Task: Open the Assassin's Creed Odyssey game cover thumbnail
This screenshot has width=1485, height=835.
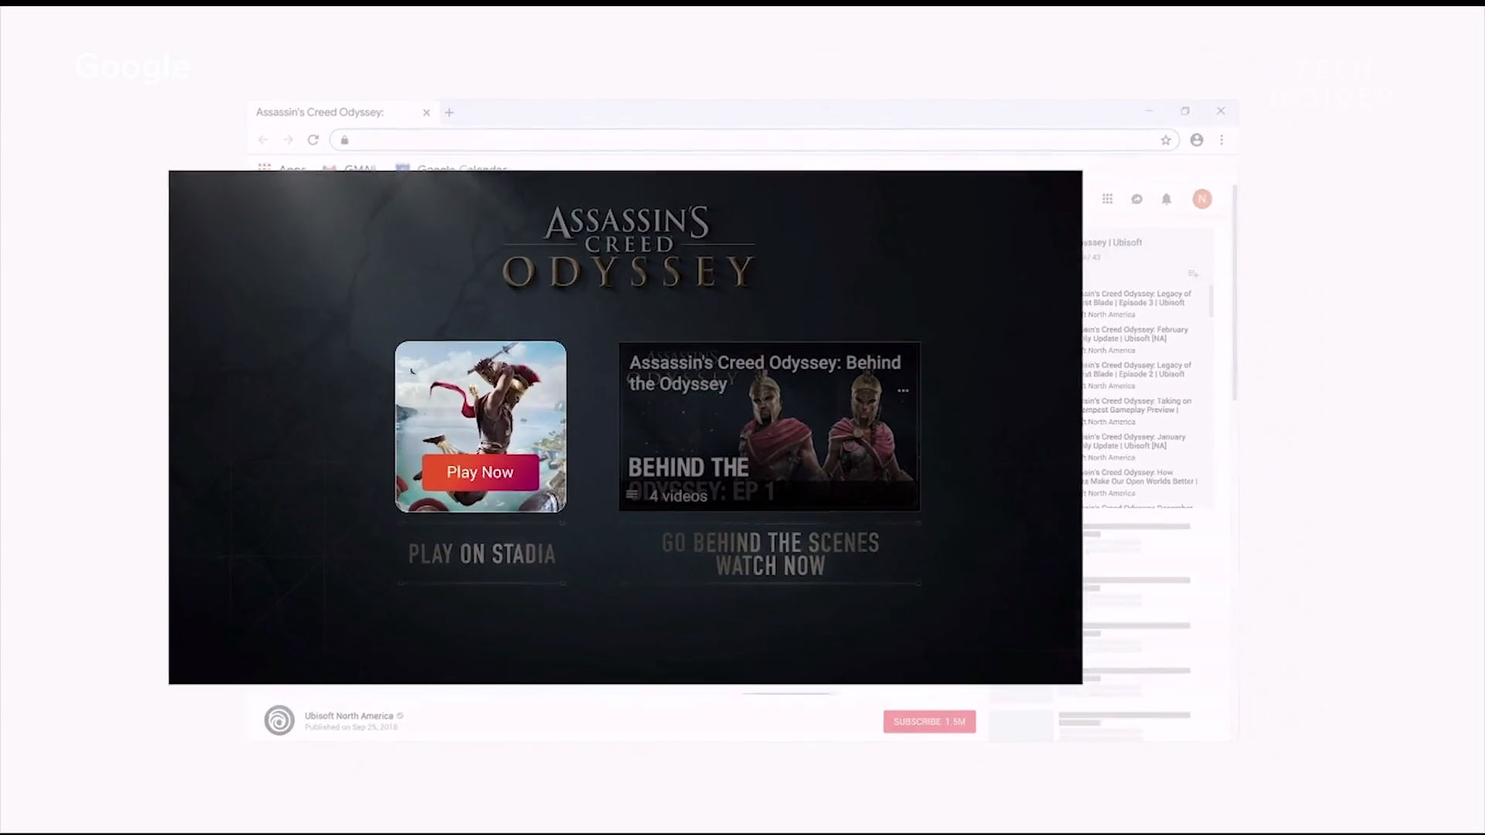Action: point(480,426)
